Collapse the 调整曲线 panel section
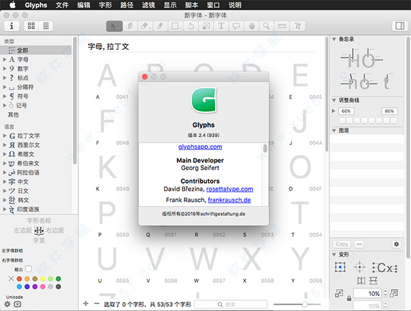This screenshot has width=411, height=311. coord(334,100)
